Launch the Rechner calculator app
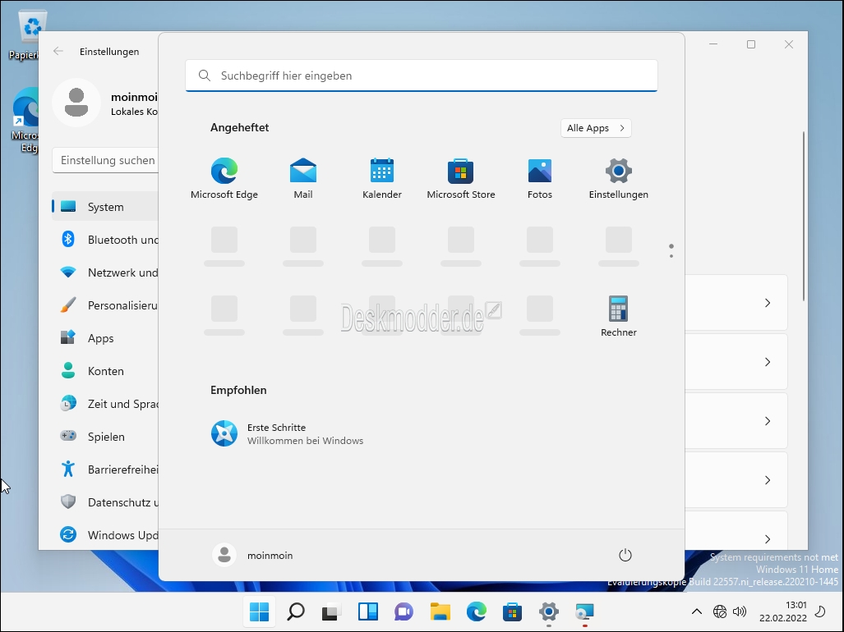Image resolution: width=844 pixels, height=632 pixels. [x=619, y=316]
